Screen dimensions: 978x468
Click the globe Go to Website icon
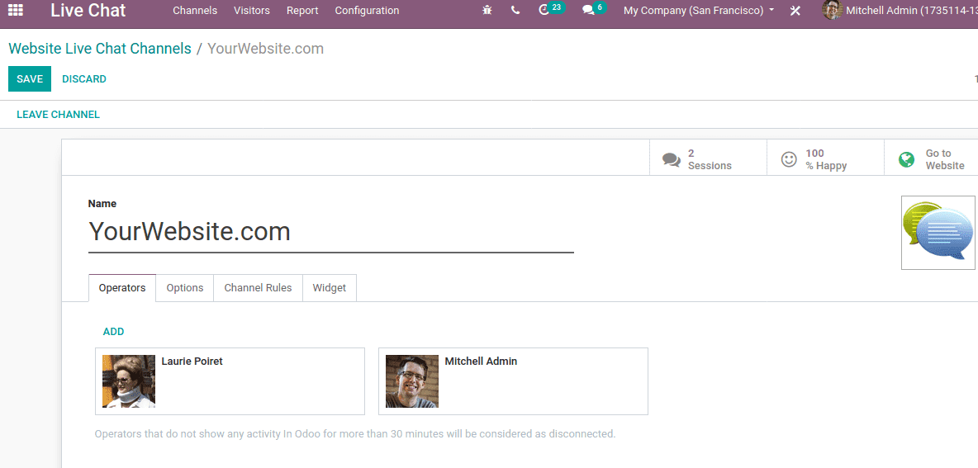pyautogui.click(x=906, y=159)
